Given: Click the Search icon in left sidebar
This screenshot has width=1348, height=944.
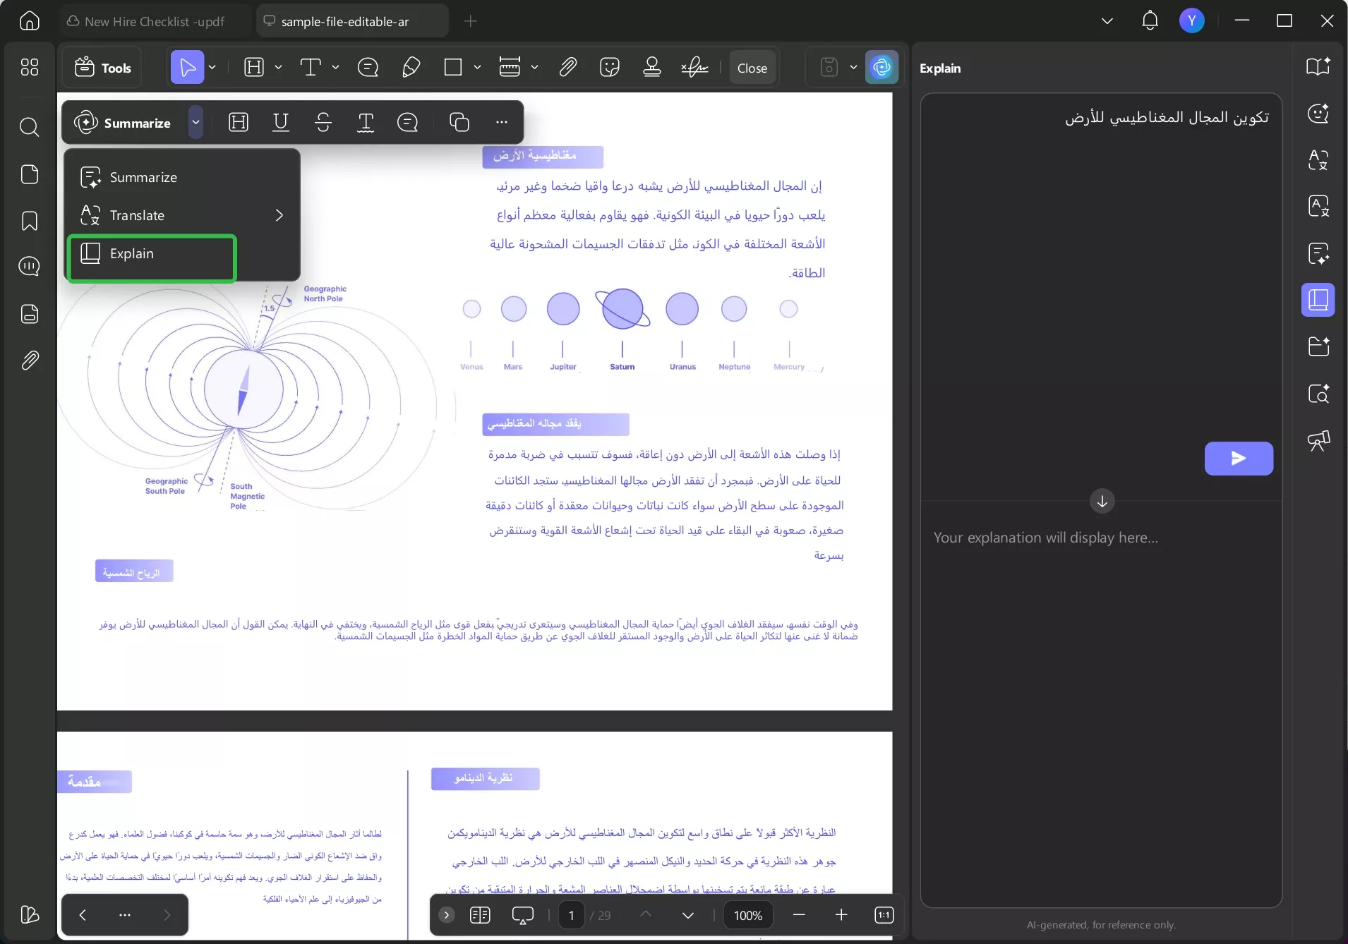Looking at the screenshot, I should point(29,128).
